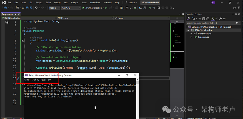
Task: Click the Uncomment Selected Lines icon
Action: coord(153,8)
